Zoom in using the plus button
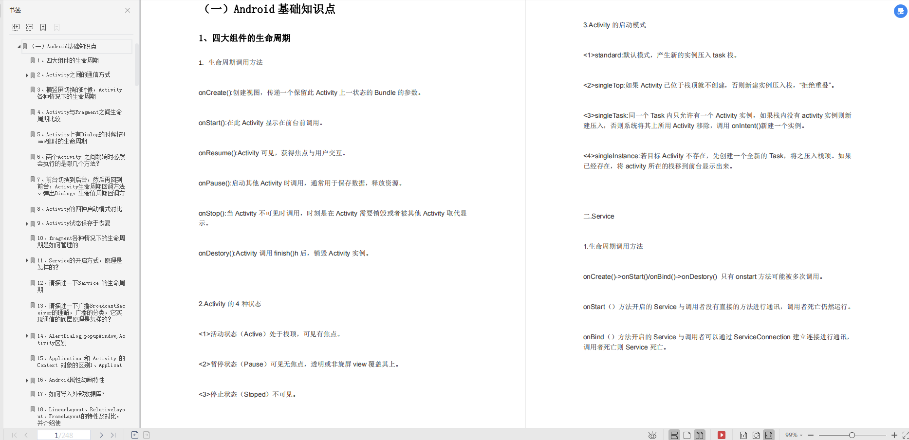 pyautogui.click(x=894, y=435)
